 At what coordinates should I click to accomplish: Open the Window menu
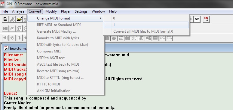pos(98,11)
